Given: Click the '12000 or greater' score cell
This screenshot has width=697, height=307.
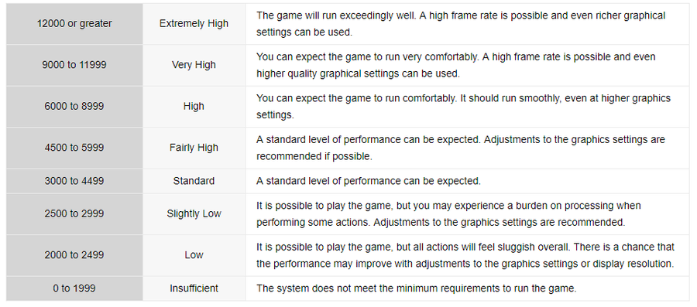Looking at the screenshot, I should [74, 24].
